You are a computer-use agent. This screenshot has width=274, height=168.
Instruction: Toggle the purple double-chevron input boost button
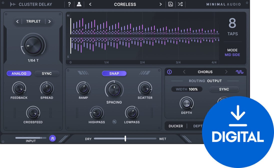click(x=52, y=139)
